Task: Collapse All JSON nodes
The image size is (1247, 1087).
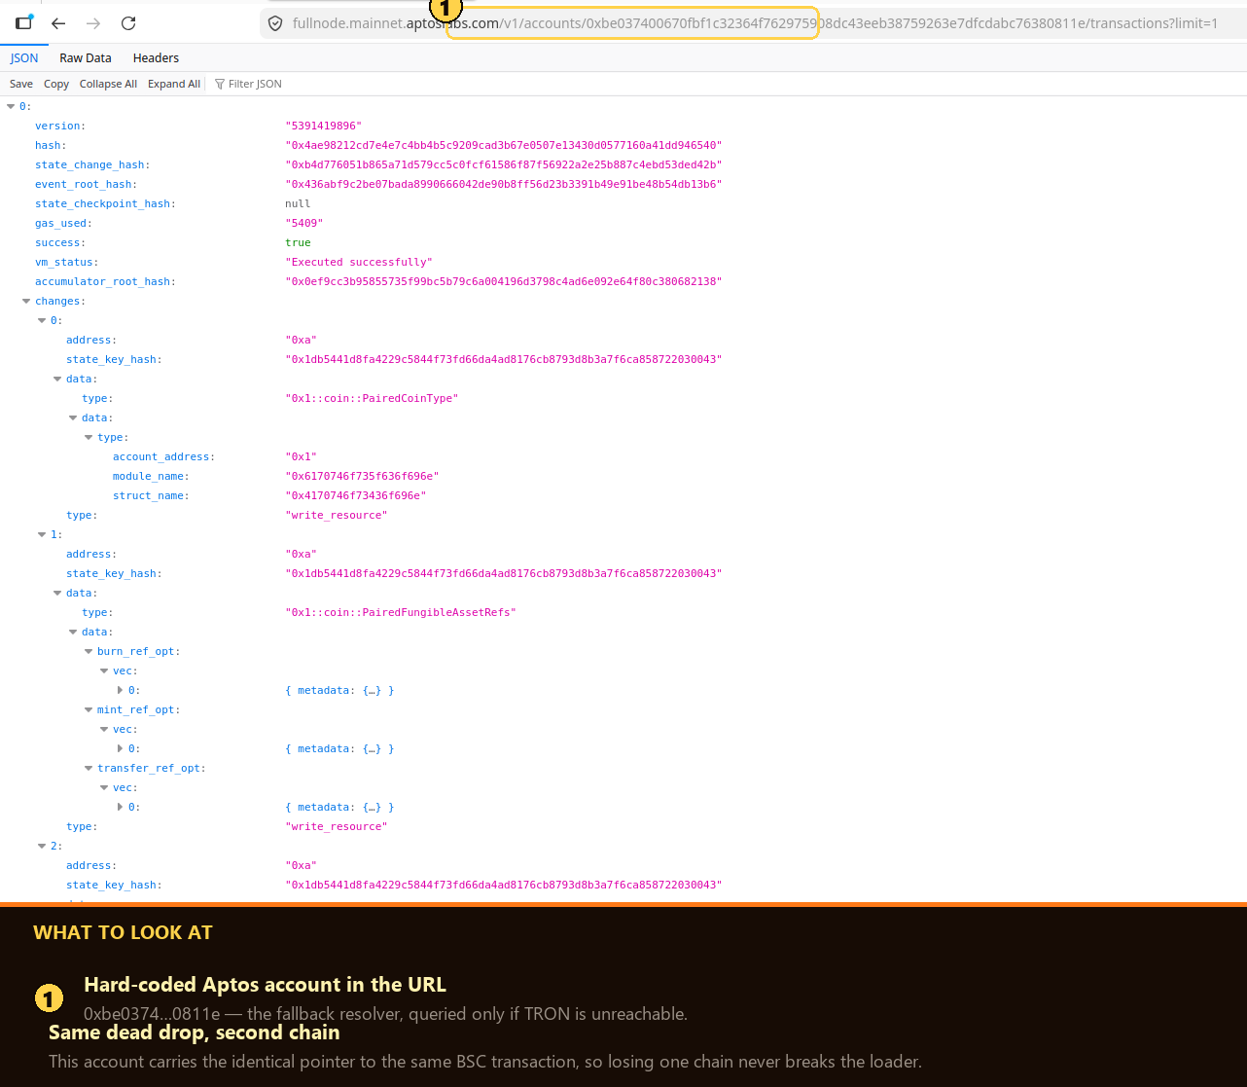Action: 108,84
